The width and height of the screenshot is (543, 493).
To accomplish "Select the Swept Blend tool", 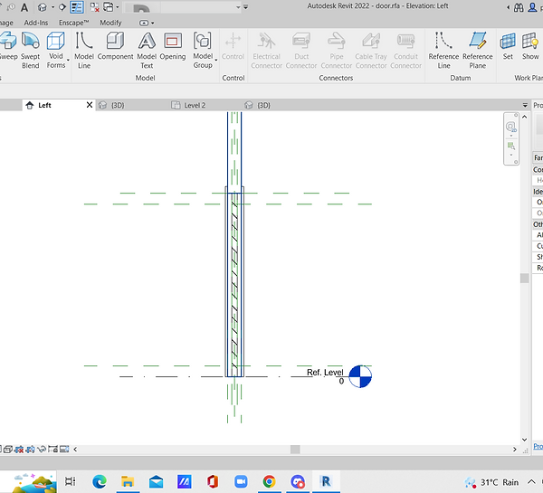I will tap(30, 50).
